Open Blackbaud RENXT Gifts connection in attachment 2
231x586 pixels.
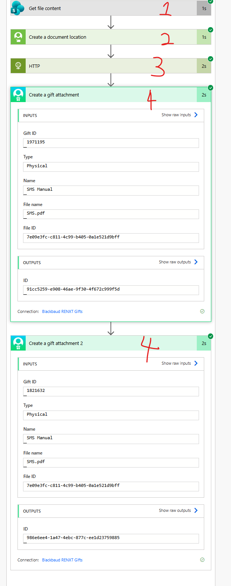(x=62, y=560)
